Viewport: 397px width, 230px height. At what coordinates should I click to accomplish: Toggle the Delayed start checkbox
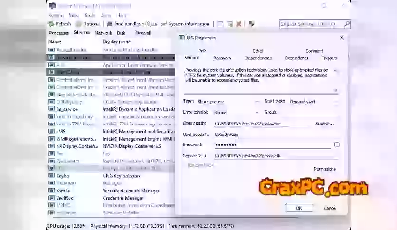[201, 165]
